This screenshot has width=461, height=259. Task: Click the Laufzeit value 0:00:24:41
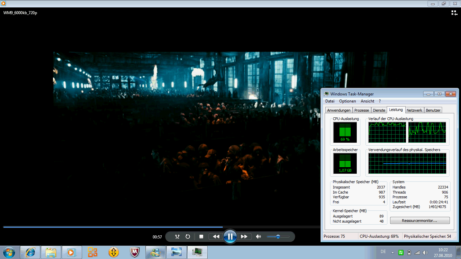click(439, 202)
